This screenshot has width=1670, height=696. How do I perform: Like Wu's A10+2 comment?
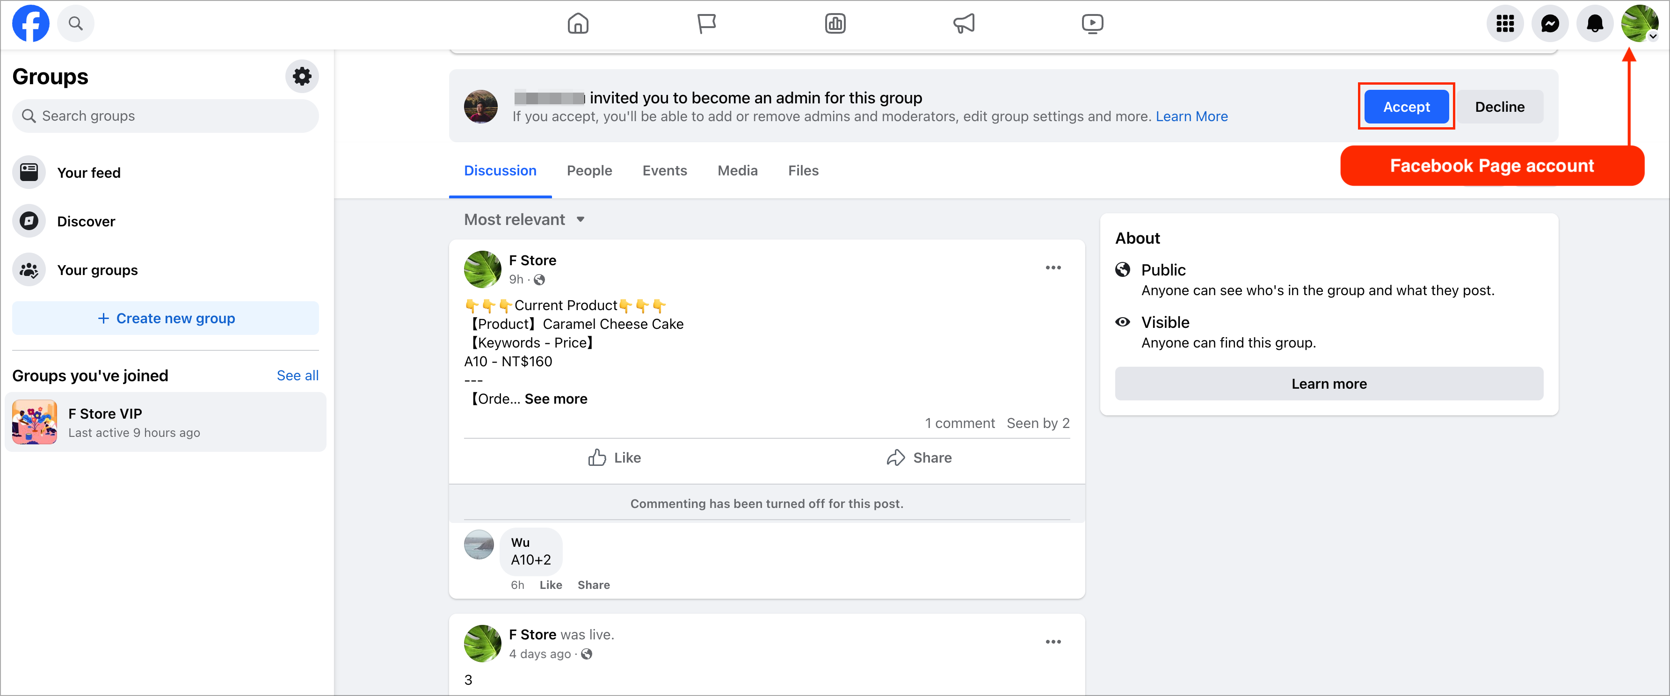click(x=551, y=585)
